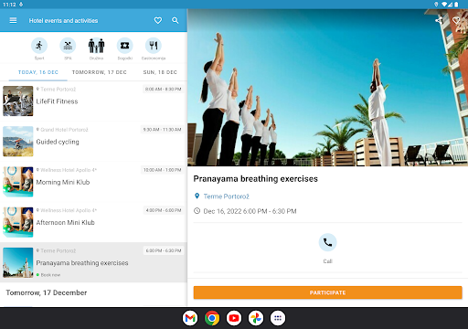Tap the LifeFit Fitness thumbnail
Viewport: 468px width, 329px height.
18,101
